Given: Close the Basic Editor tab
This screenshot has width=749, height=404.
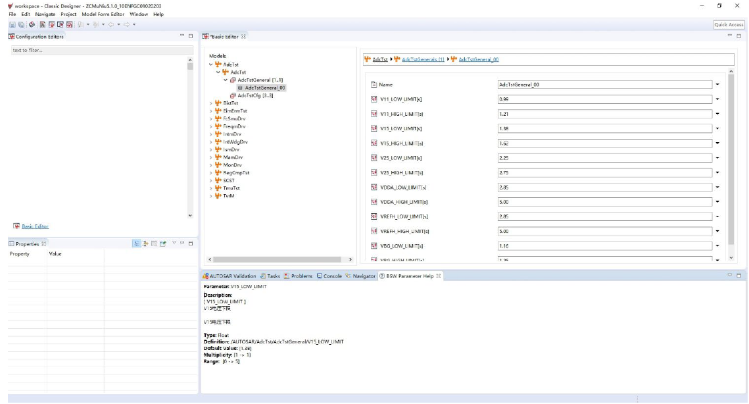Looking at the screenshot, I should click(x=243, y=36).
